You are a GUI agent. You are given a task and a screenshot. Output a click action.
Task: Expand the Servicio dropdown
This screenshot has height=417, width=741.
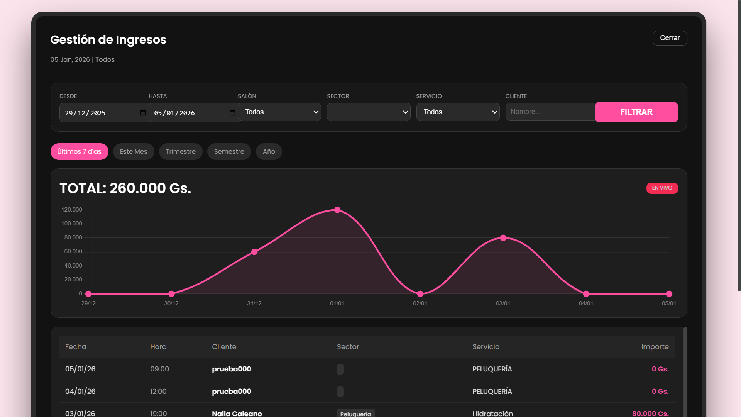(x=458, y=112)
